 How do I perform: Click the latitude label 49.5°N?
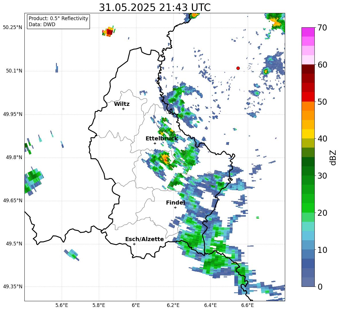[x=14, y=244]
